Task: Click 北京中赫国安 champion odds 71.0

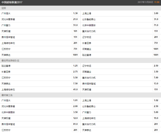Action: [x=156, y=25]
